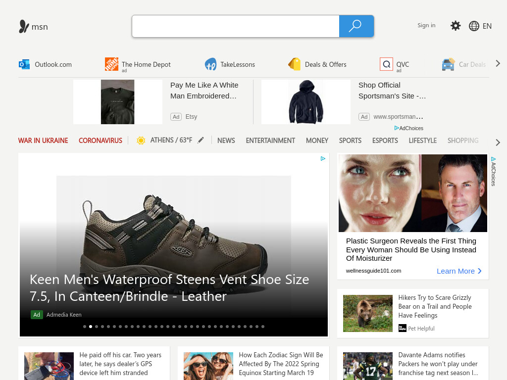Go to the Sports section
This screenshot has width=507, height=380.
pyautogui.click(x=350, y=141)
